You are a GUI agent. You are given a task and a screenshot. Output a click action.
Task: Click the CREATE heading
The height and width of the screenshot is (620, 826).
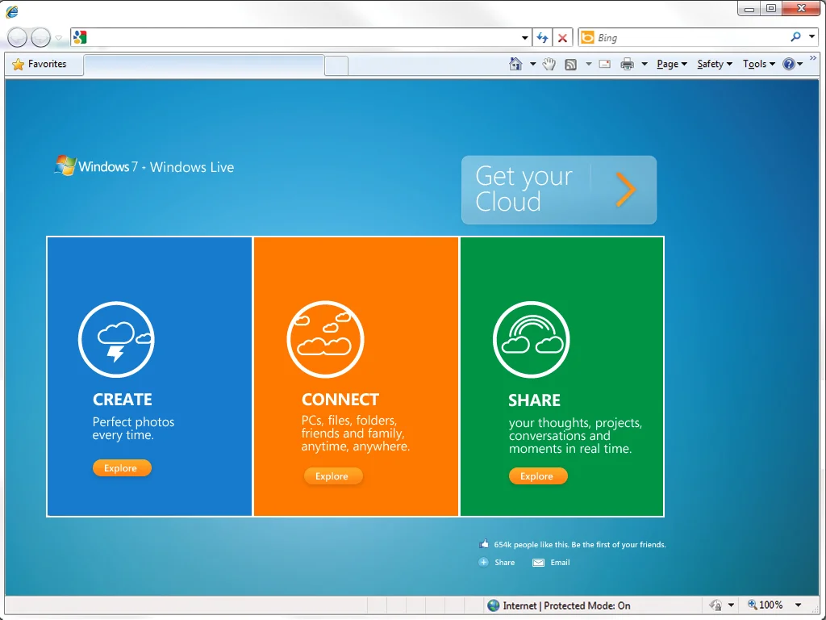pyautogui.click(x=123, y=399)
